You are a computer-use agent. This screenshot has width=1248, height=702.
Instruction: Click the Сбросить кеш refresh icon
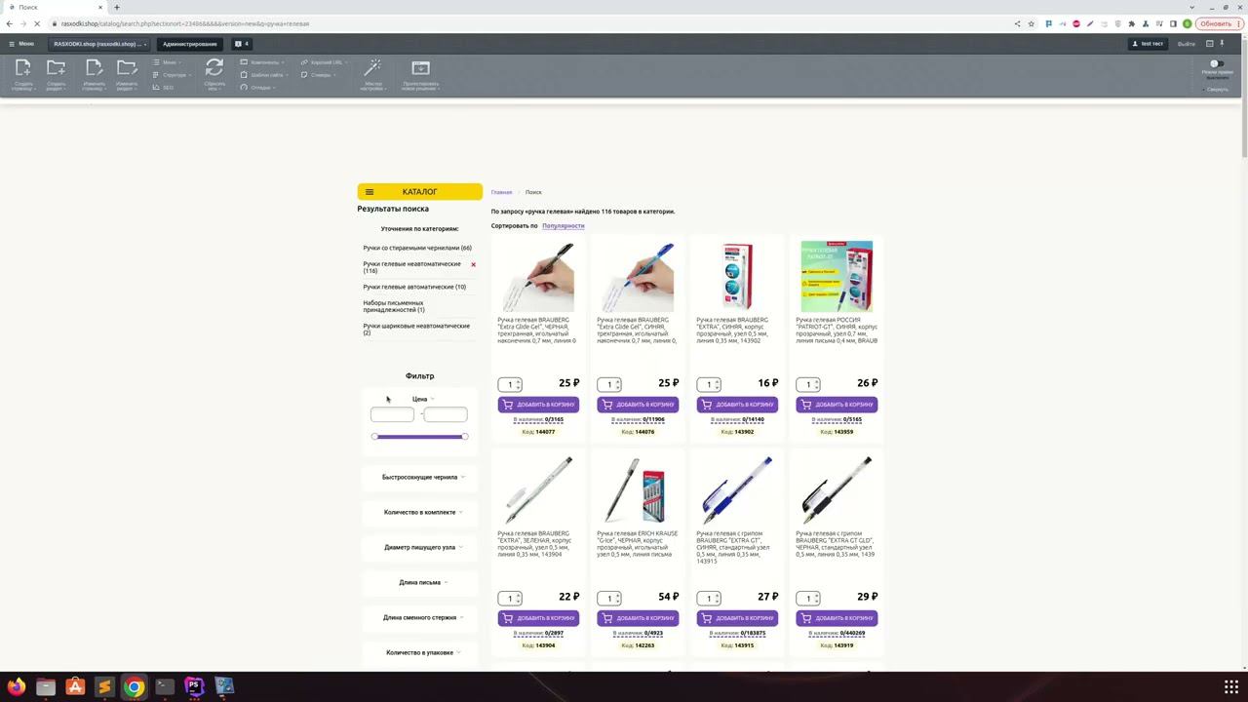pyautogui.click(x=214, y=68)
